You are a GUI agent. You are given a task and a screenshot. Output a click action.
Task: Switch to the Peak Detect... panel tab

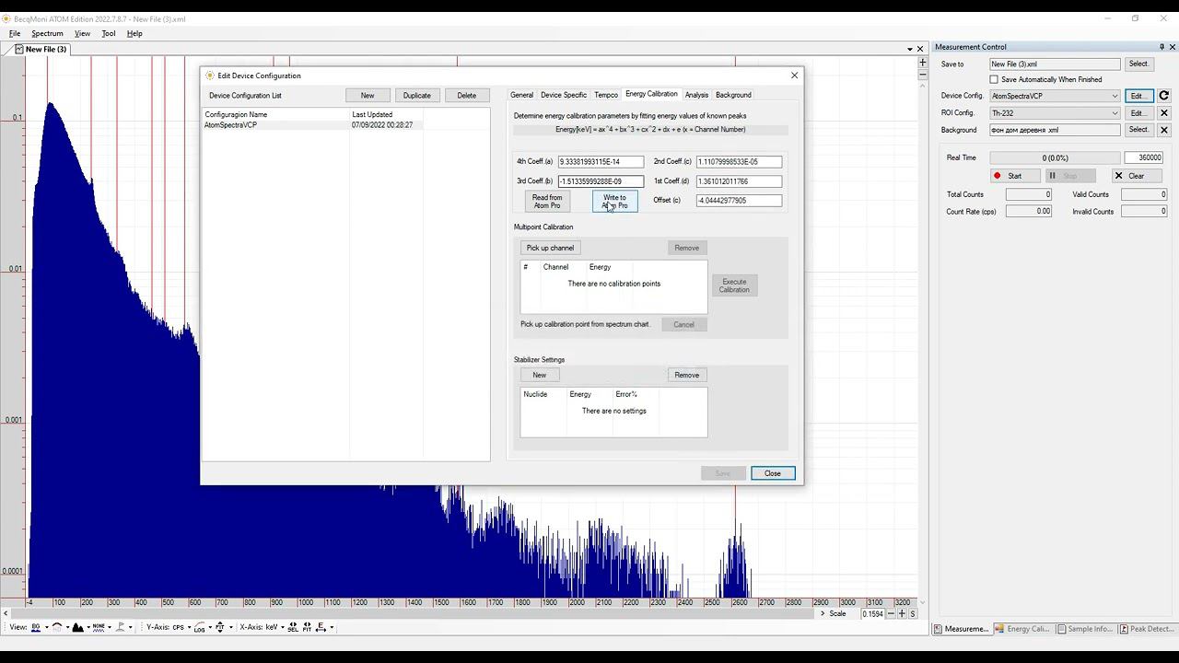pyautogui.click(x=1147, y=629)
